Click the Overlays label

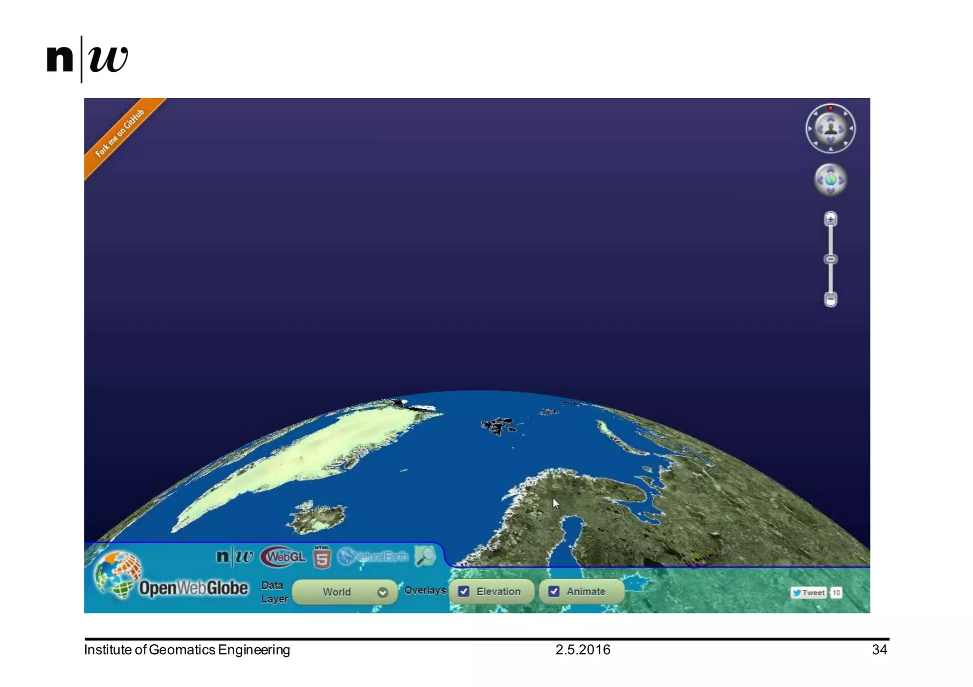(x=425, y=591)
